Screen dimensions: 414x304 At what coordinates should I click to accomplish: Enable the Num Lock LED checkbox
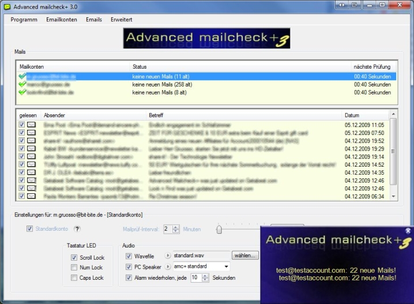(74, 268)
